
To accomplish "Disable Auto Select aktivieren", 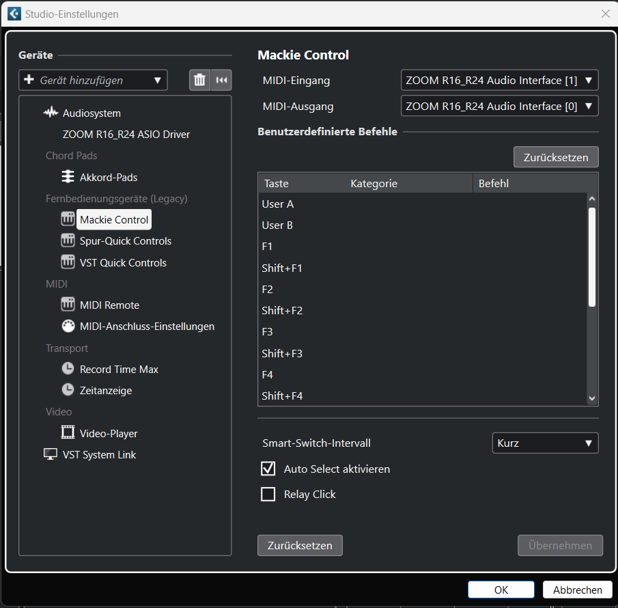I will [268, 469].
